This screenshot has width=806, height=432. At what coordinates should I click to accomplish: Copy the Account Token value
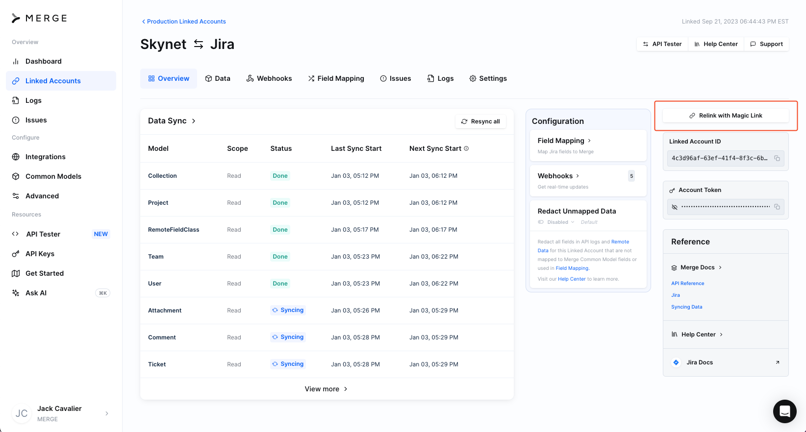pyautogui.click(x=777, y=207)
